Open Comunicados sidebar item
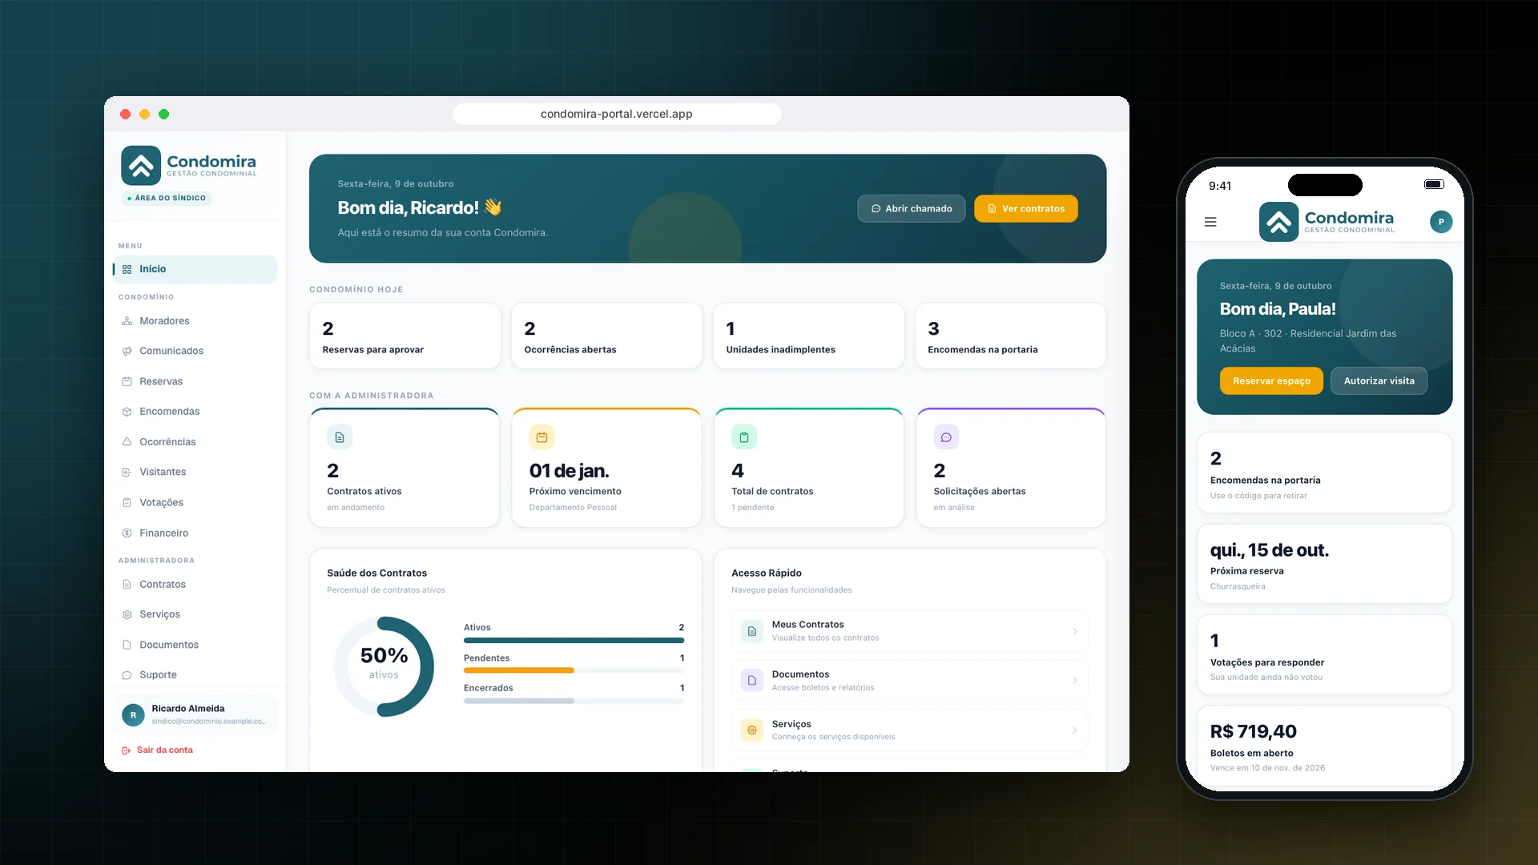Image resolution: width=1538 pixels, height=865 pixels. coord(195,351)
